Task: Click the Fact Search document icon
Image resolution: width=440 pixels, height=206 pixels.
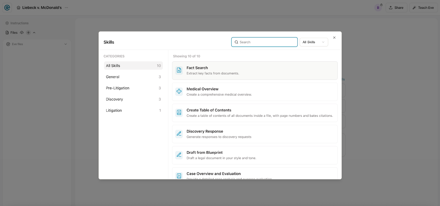Action: [179, 70]
